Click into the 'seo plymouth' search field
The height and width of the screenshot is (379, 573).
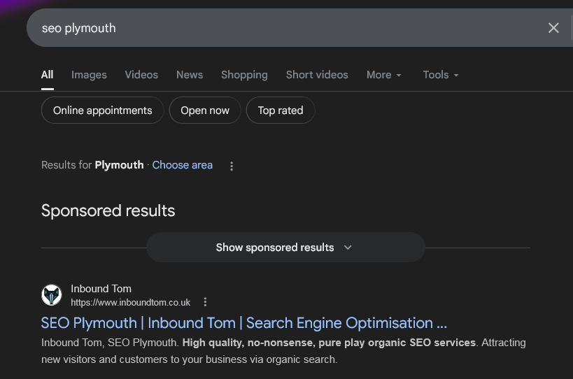point(280,28)
